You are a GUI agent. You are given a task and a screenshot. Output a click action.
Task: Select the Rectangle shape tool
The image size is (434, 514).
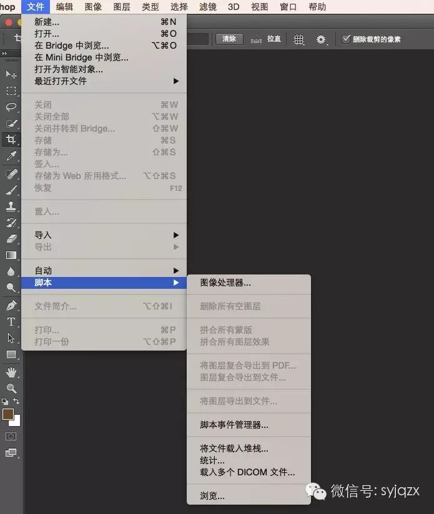(11, 354)
